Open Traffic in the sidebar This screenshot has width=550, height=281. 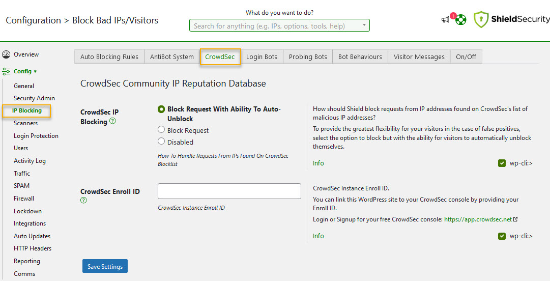click(x=22, y=173)
